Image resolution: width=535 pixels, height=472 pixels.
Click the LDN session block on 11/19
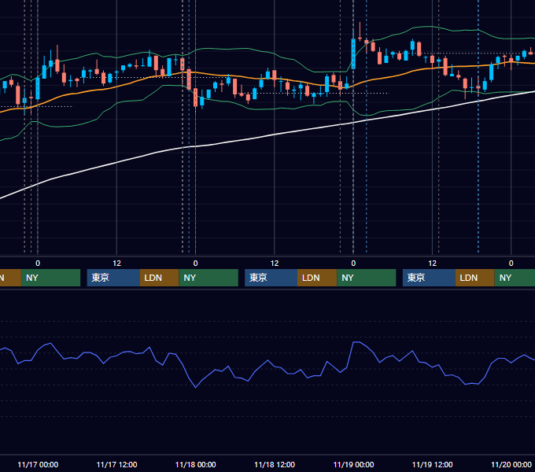pyautogui.click(x=474, y=278)
